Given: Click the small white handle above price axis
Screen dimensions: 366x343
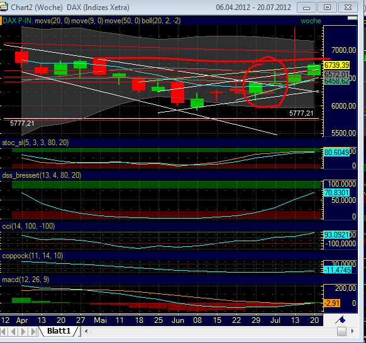Looking at the screenshot, I should point(352,18).
